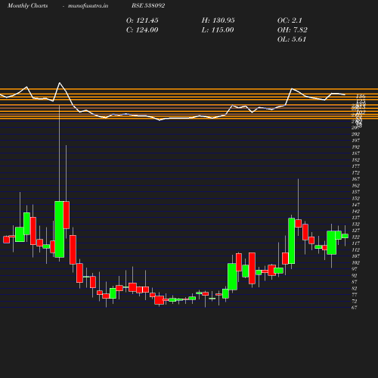Click the price axis label '122'

[x=355, y=237]
